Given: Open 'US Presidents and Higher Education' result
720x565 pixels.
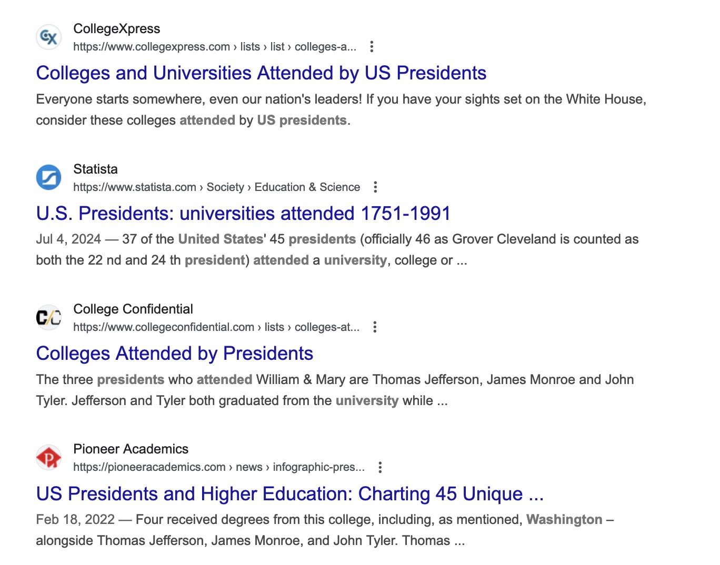Looking at the screenshot, I should pos(289,494).
